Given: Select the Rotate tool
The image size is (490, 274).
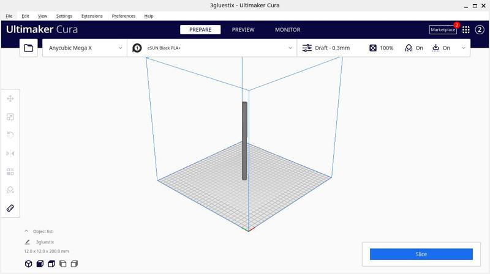Looking at the screenshot, I should tap(10, 135).
